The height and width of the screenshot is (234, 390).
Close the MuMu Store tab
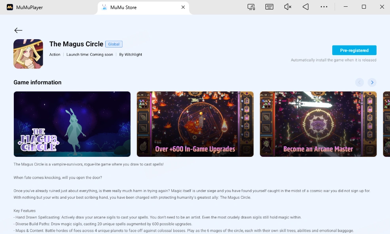[183, 7]
